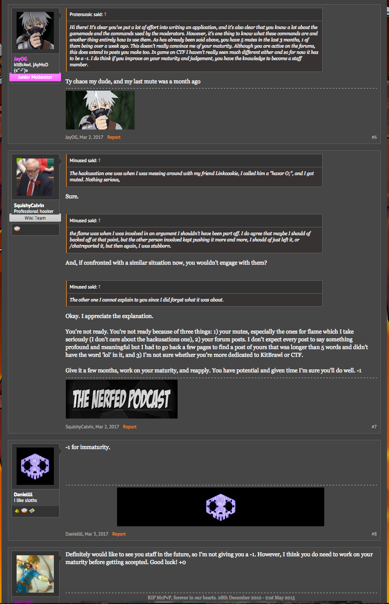Click the orange arrow beside "Proterozoic said:"
389x604 pixels.
(x=105, y=15)
